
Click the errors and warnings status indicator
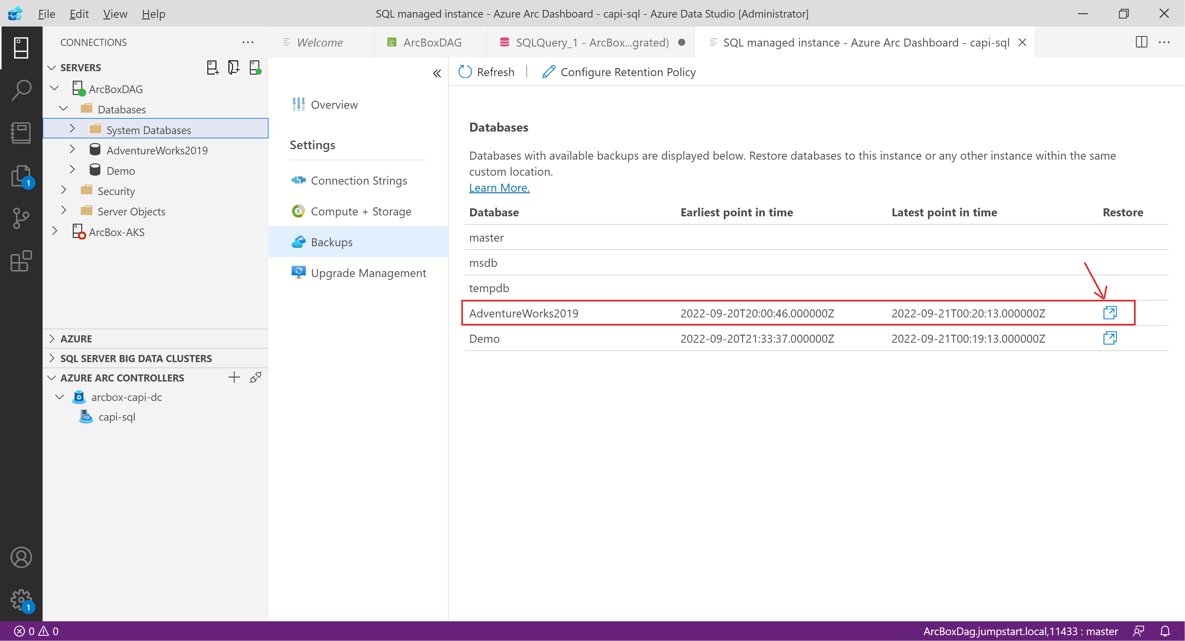[x=36, y=631]
